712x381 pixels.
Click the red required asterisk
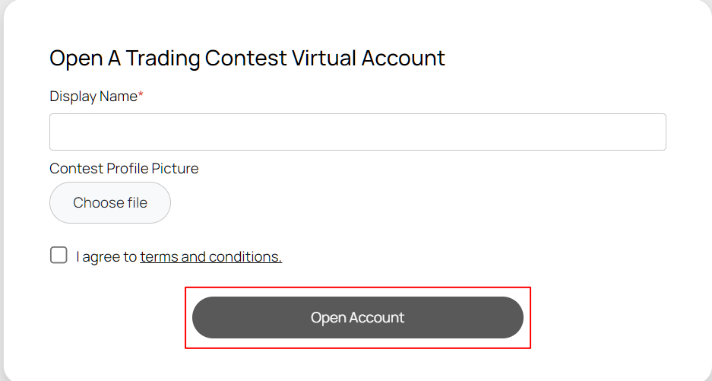[141, 96]
